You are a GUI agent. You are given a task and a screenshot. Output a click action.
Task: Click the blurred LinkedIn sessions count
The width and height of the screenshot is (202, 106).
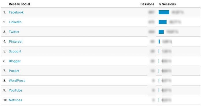[x=151, y=22]
